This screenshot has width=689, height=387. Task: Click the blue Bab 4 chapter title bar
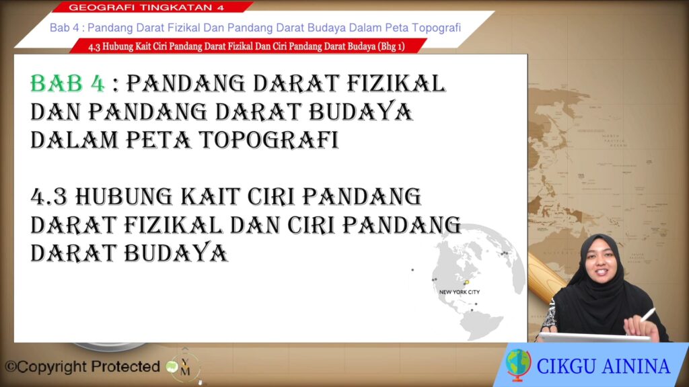click(x=255, y=28)
